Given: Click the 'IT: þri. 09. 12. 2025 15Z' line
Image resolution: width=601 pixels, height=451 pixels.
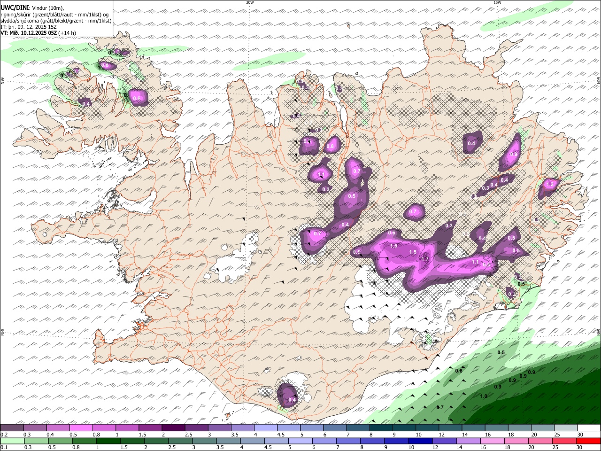Looking at the screenshot, I should tap(29, 27).
